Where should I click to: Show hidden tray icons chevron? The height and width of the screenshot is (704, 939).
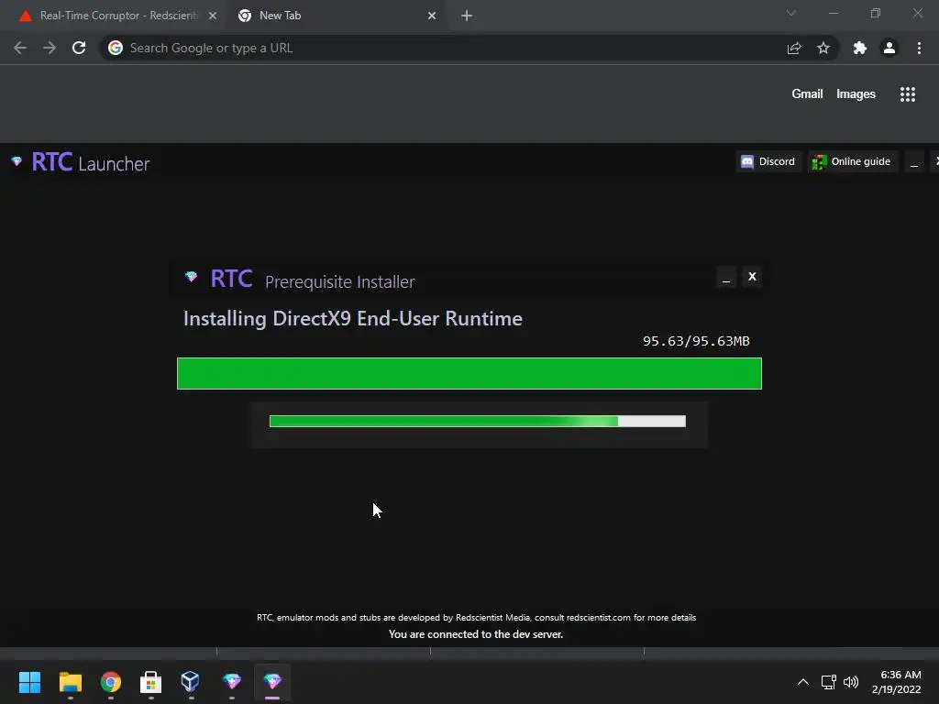(x=803, y=682)
